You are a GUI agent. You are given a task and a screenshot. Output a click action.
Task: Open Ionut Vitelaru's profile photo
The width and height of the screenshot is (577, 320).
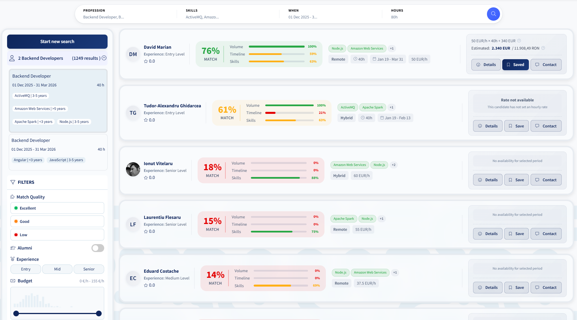click(x=133, y=169)
